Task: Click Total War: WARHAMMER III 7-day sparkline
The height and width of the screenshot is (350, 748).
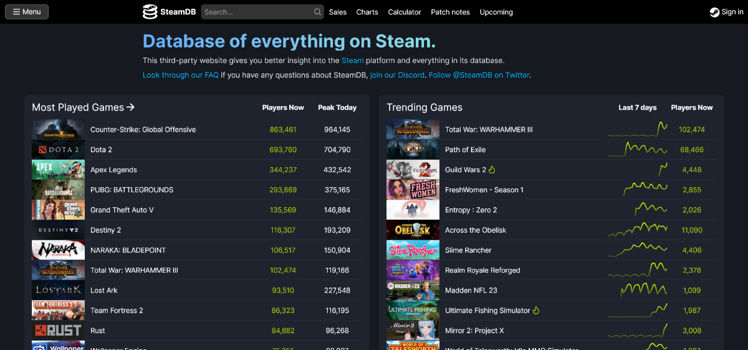Action: 638,129
